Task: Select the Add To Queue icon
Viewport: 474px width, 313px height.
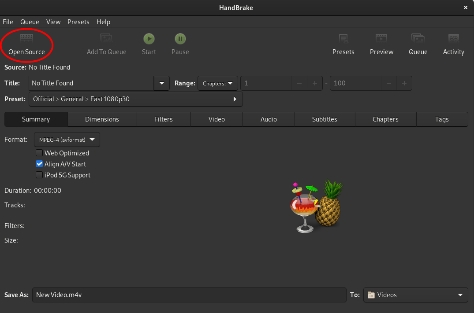Action: (106, 44)
